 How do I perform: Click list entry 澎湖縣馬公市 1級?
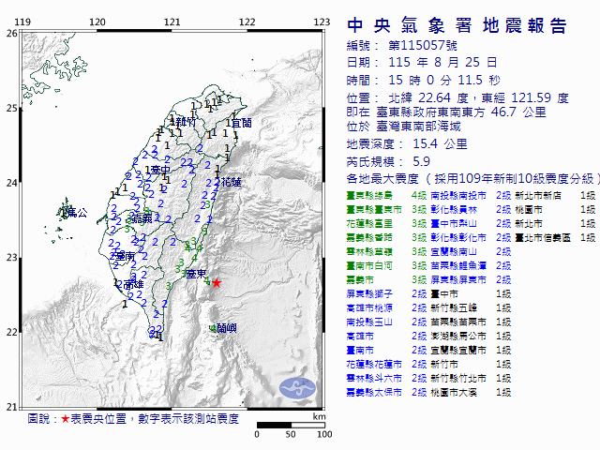[x=471, y=336]
